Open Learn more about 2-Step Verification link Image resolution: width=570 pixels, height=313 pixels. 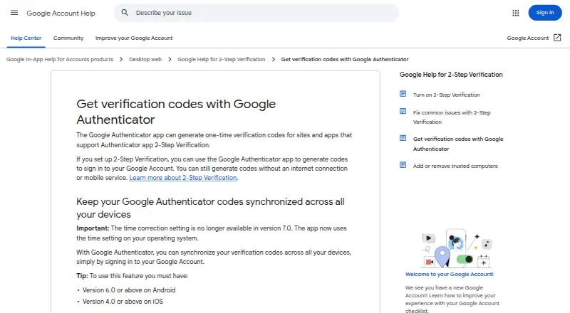coord(183,178)
